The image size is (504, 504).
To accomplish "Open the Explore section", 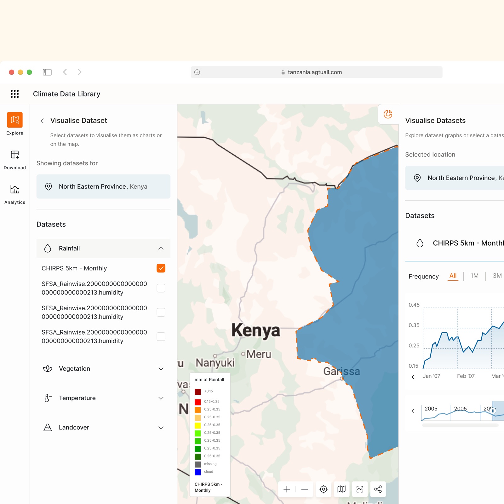I will (x=15, y=124).
